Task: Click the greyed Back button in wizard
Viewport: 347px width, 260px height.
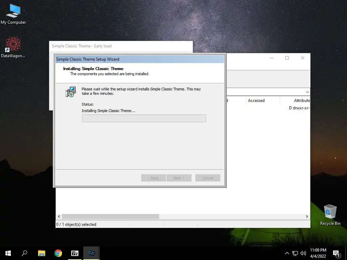Action: [x=154, y=178]
